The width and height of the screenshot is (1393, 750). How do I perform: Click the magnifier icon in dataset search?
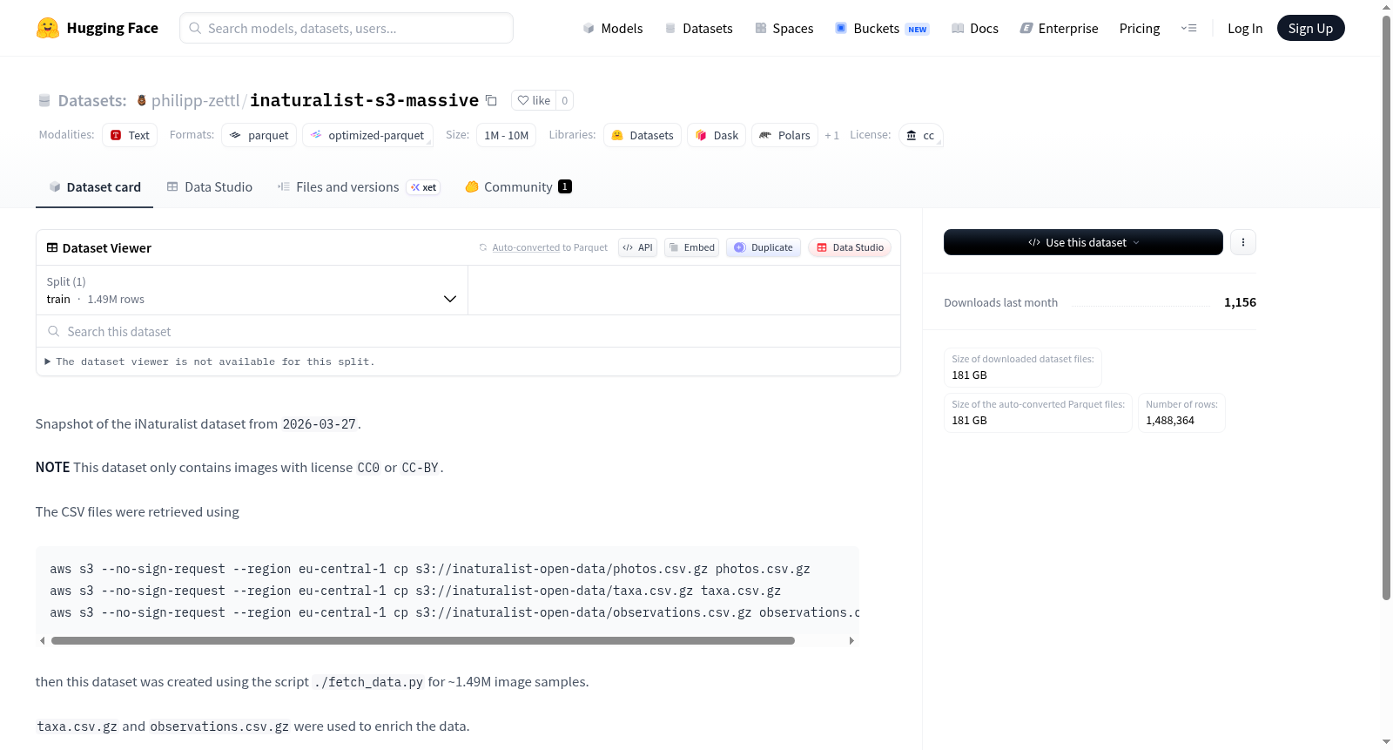[x=54, y=331]
